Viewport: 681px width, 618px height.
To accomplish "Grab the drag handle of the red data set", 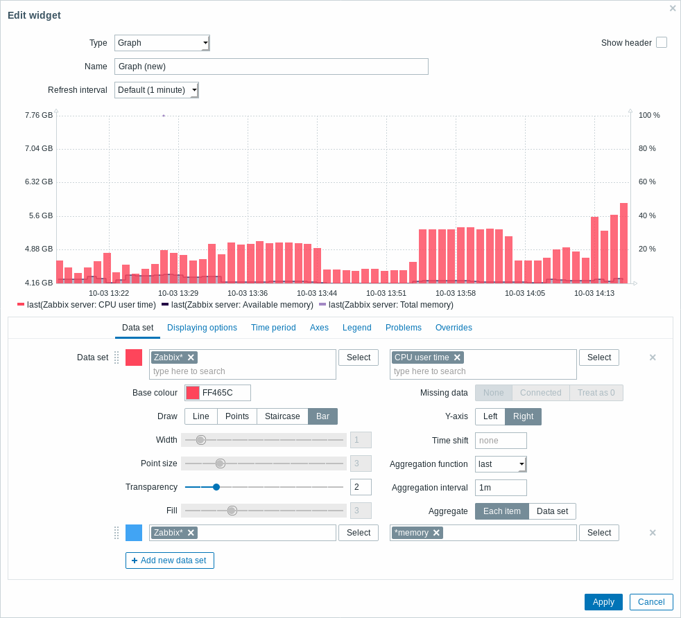I will coord(117,357).
